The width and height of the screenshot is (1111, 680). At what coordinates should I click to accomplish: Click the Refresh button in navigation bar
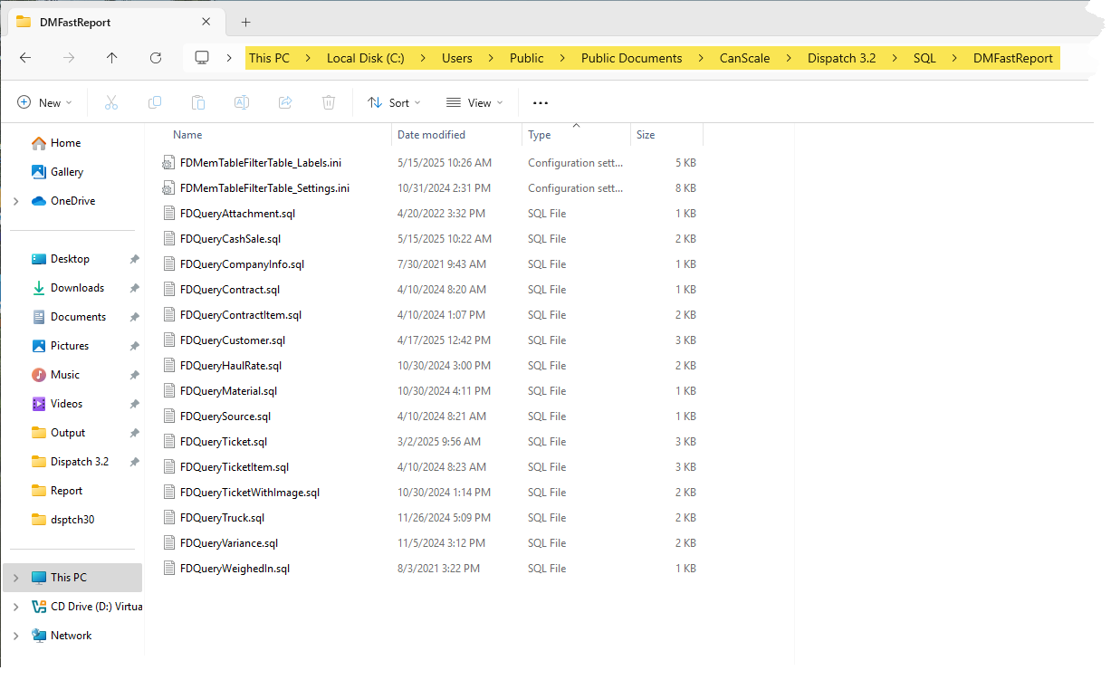(x=156, y=58)
